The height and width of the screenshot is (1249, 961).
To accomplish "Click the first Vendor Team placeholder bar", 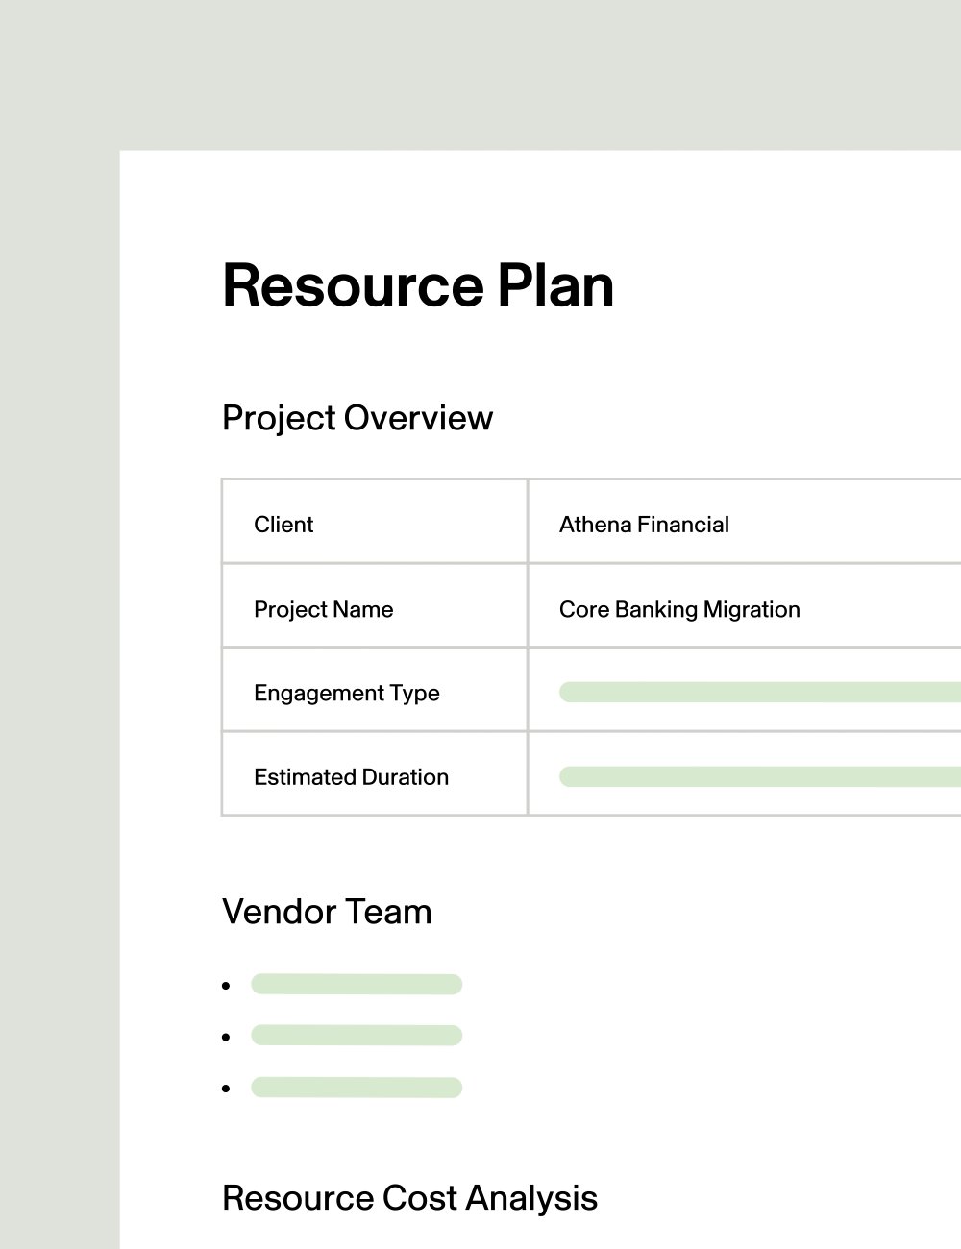I will coord(357,984).
